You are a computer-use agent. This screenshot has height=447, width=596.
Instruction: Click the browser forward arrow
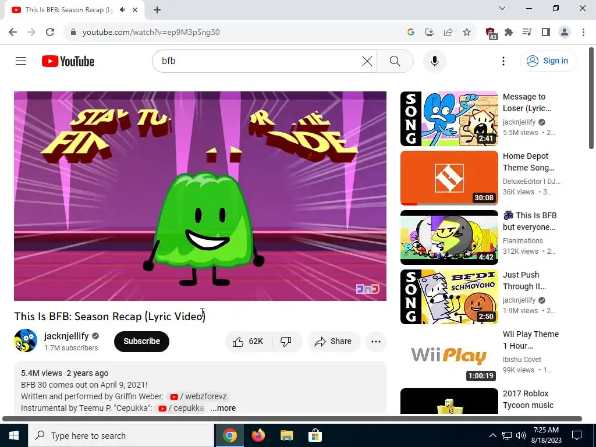(x=31, y=32)
